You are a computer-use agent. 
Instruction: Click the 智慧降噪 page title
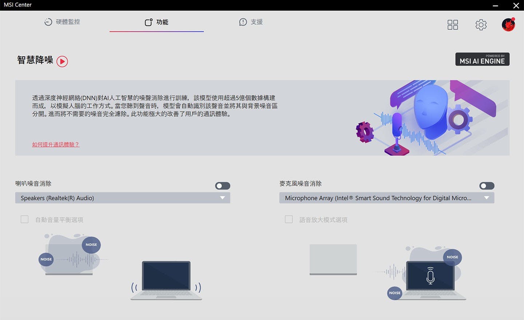tap(35, 60)
